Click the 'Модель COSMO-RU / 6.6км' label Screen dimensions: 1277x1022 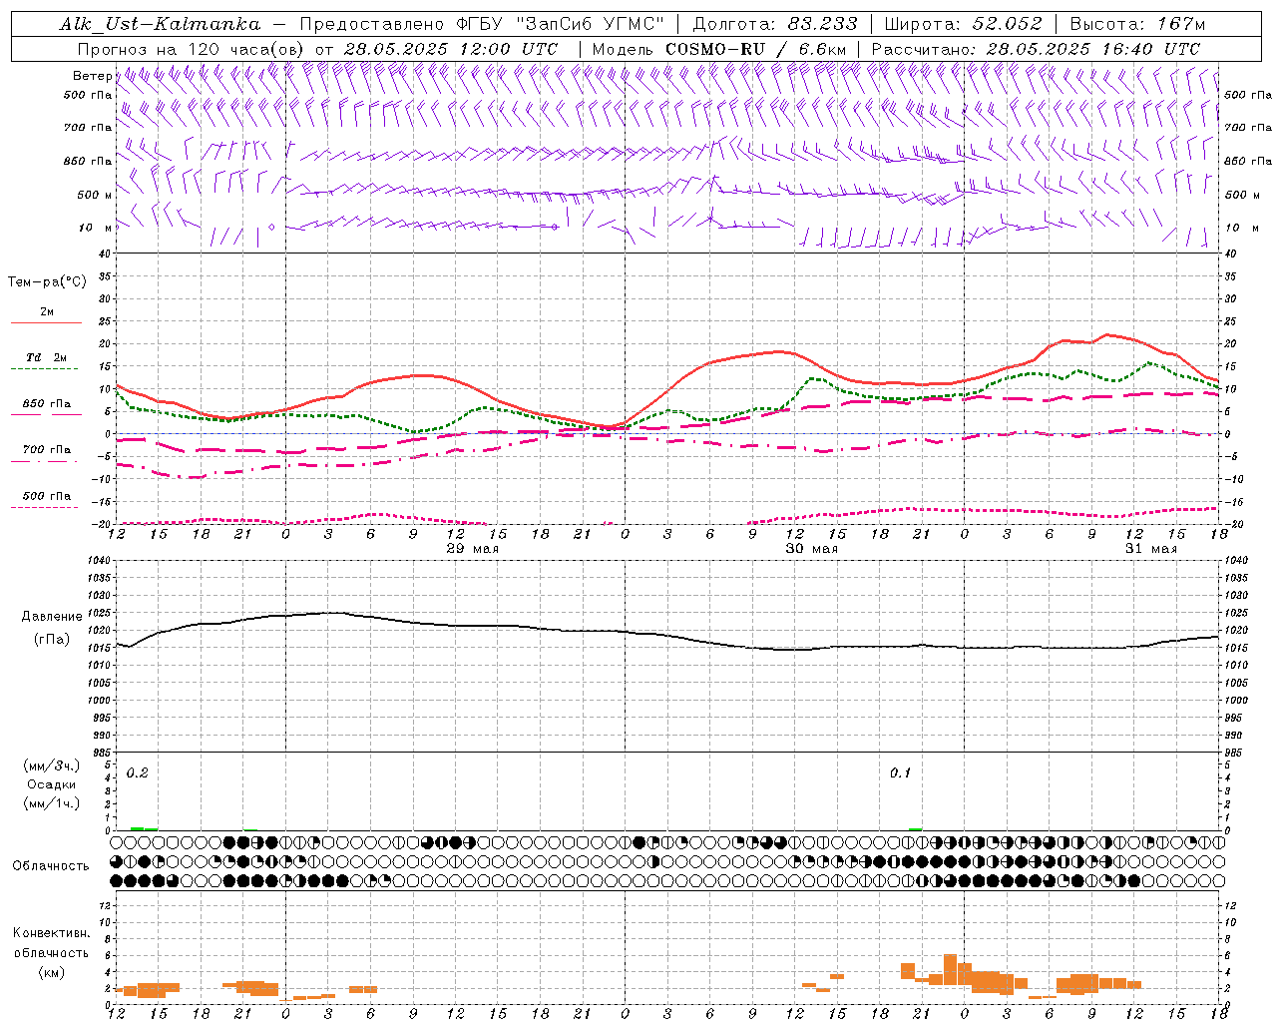click(x=719, y=49)
